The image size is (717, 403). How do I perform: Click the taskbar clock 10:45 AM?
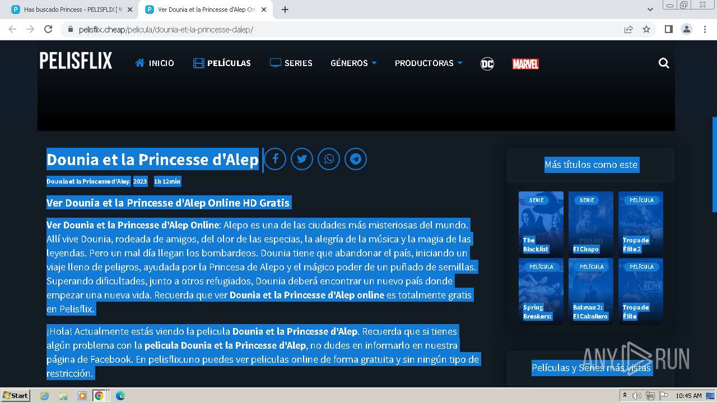pyautogui.click(x=688, y=396)
